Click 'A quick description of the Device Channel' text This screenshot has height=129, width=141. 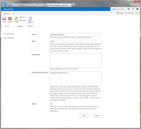(64, 69)
